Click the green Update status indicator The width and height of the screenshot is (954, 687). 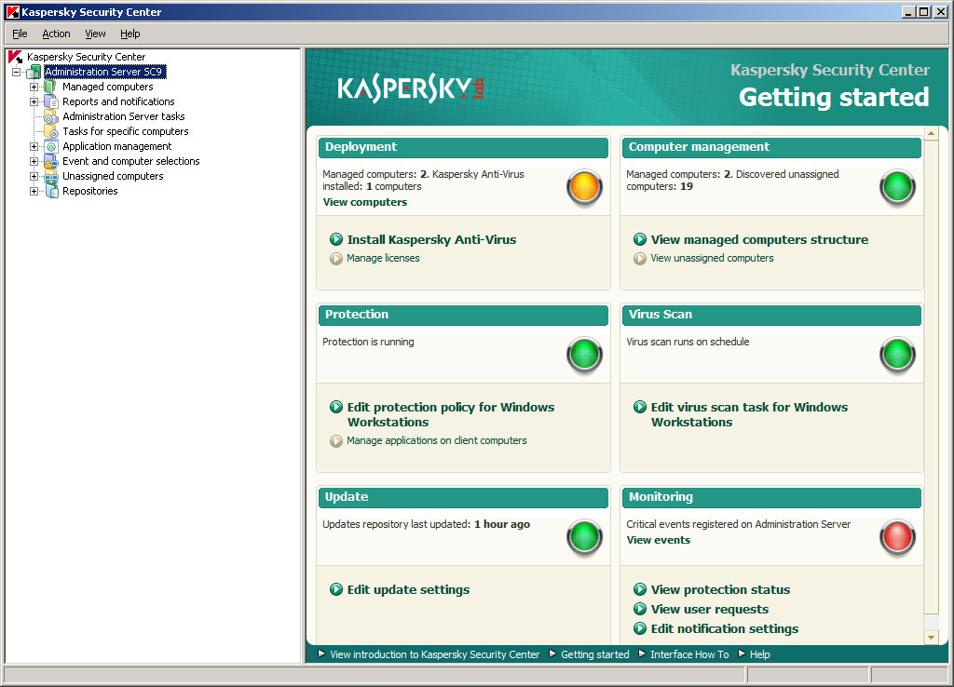tap(585, 537)
